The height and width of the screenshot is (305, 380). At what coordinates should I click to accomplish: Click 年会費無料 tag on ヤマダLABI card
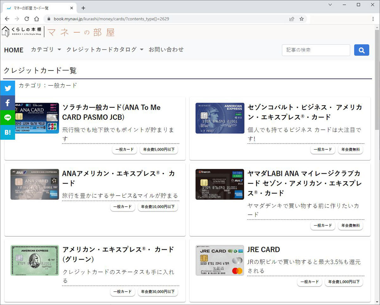pyautogui.click(x=351, y=226)
